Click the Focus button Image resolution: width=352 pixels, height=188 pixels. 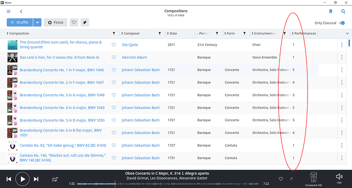coord(56,22)
